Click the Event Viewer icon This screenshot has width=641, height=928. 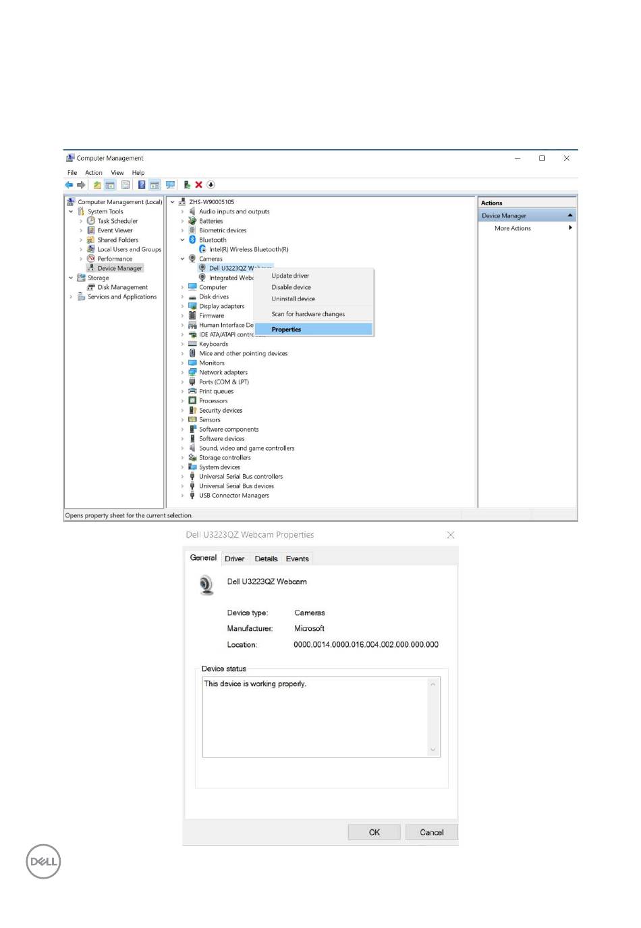pos(91,230)
